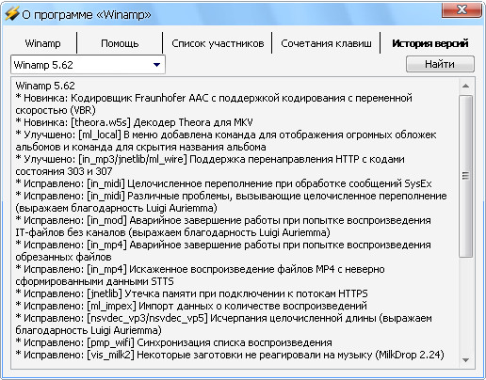Click the 'состояния 303 и 307' text
The width and height of the screenshot is (486, 380).
[x=64, y=171]
